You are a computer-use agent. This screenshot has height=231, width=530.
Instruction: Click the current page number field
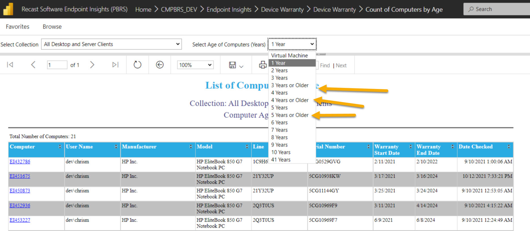click(57, 65)
